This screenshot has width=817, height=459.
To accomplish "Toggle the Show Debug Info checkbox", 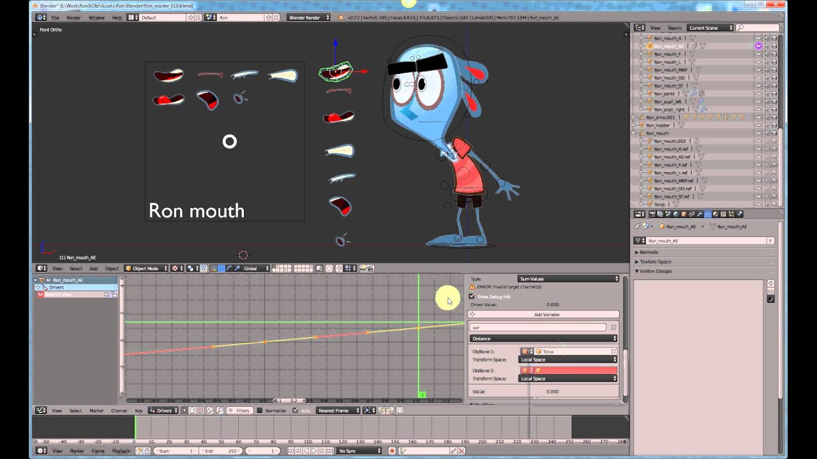I will [472, 296].
